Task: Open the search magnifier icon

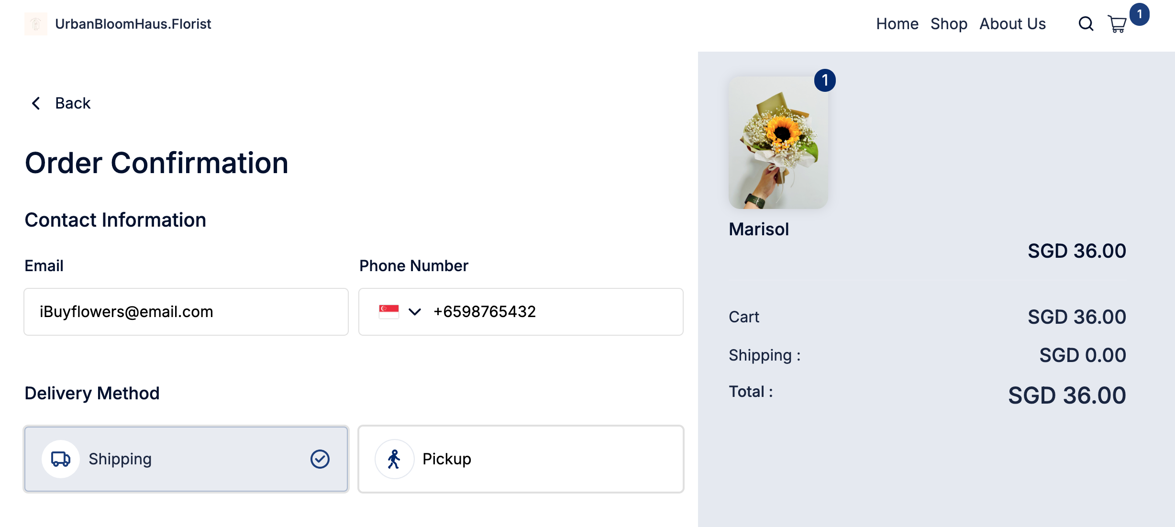Action: click(1086, 23)
